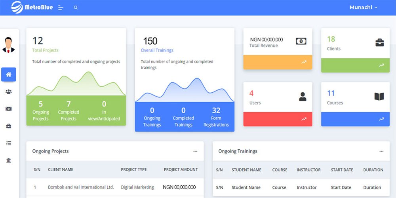Click the user avatar thumbnail
This screenshot has height=198, width=396.
point(9,45)
